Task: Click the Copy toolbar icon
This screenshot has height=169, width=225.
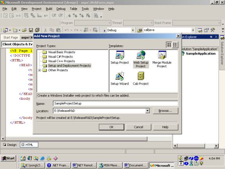Action: click(x=52, y=30)
